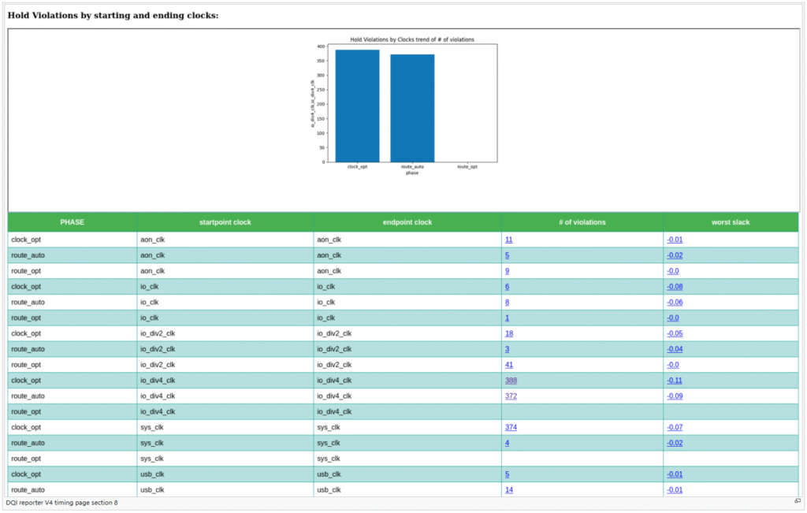Open the 11 violations link for aon_clk
Screen dimensions: 807x513
click(508, 240)
